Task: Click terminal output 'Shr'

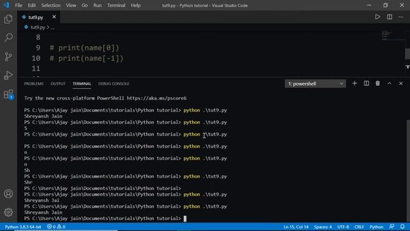Action: (x=28, y=182)
